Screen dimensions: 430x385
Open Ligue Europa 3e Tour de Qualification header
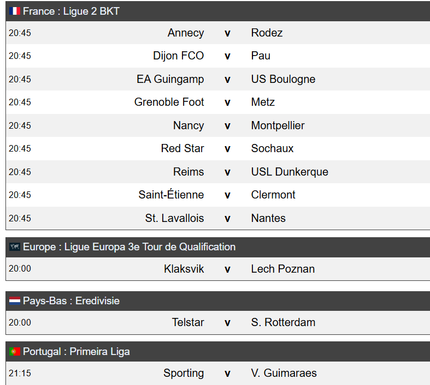(x=218, y=247)
